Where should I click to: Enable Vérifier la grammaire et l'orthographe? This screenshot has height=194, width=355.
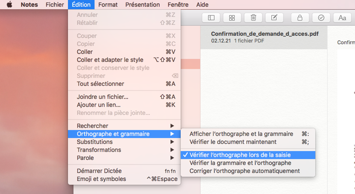coord(240,163)
